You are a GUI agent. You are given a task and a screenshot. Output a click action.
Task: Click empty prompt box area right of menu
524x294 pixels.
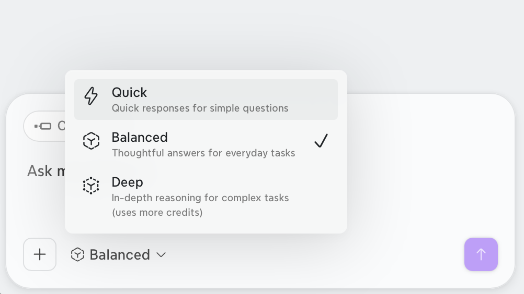pos(428,166)
